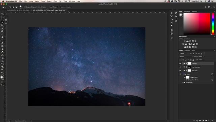Collapse the Stars layer smart filters arrow

[213, 74]
